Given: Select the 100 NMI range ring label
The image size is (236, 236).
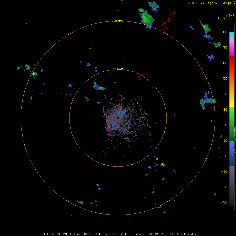Looking at the screenshot, I should coord(118,21).
